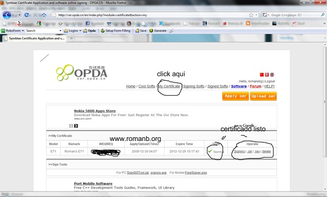This screenshot has height=197, width=327.
Task: Select the Chinese red flag language icon
Action: click(x=262, y=75)
